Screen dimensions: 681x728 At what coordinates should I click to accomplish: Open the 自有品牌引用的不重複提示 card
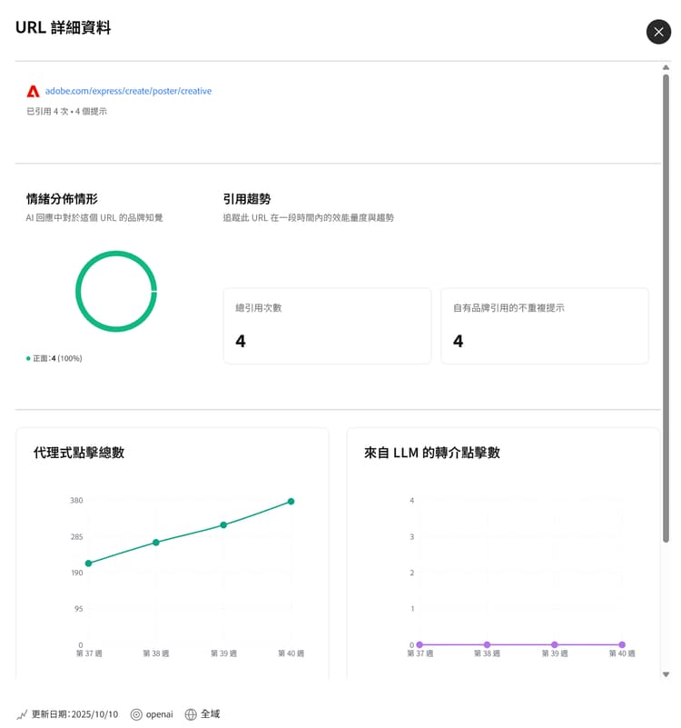(545, 326)
